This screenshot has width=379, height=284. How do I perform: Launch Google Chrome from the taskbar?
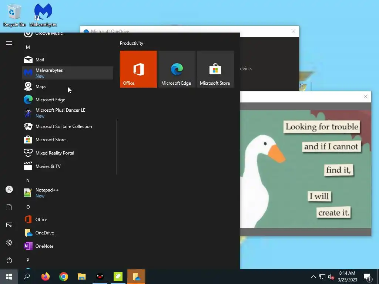click(x=64, y=277)
